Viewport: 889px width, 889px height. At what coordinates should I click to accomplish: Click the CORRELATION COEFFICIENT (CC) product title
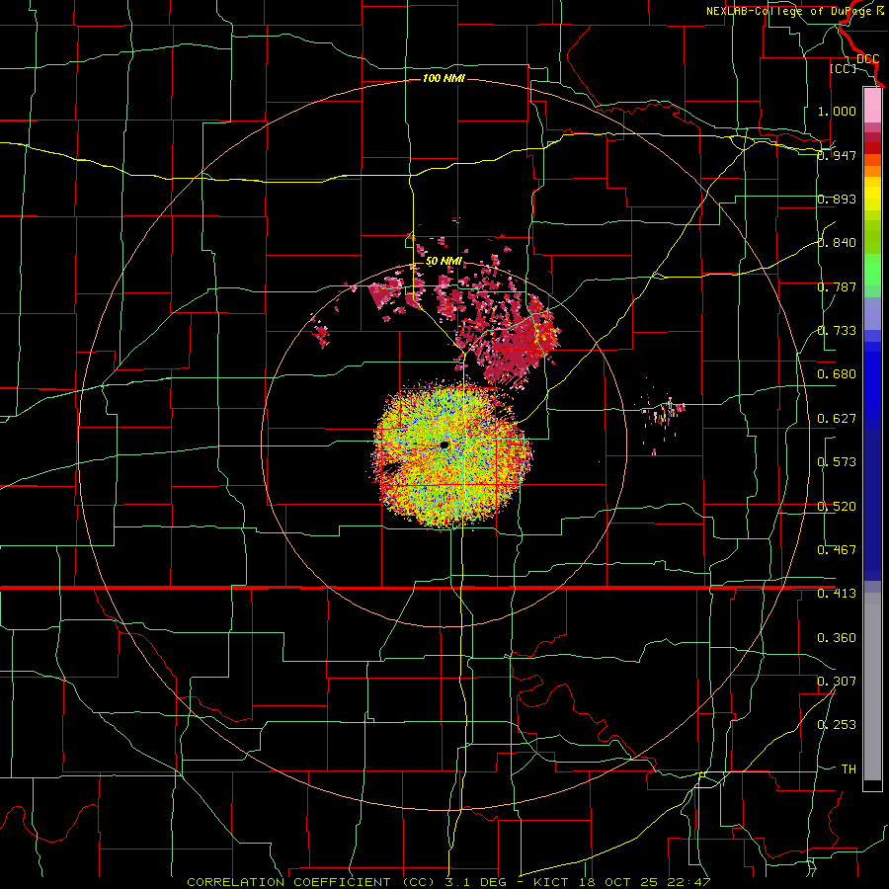click(311, 882)
